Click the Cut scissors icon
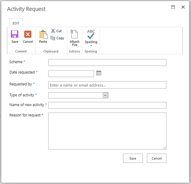Viewport: 191px width, 184px height. 53,31
